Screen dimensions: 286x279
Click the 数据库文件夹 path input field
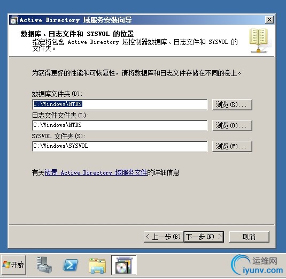(120, 104)
